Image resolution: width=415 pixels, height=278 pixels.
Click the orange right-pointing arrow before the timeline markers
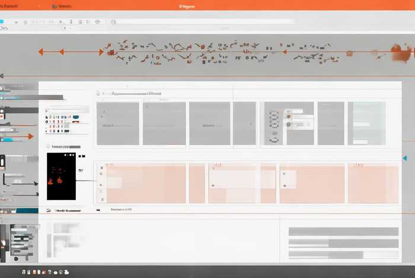pos(101,52)
